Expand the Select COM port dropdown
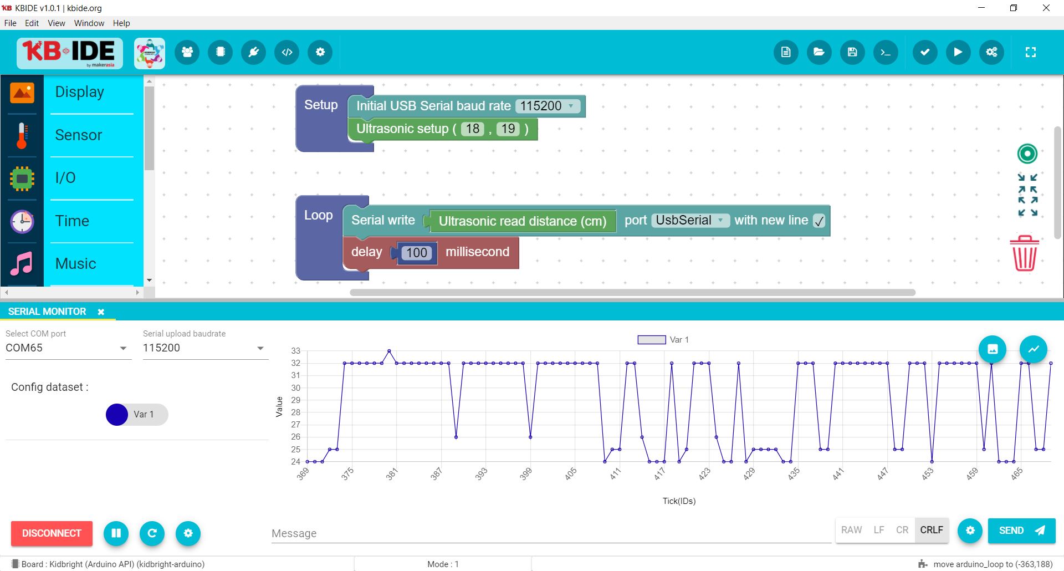This screenshot has height=571, width=1064. click(69, 348)
